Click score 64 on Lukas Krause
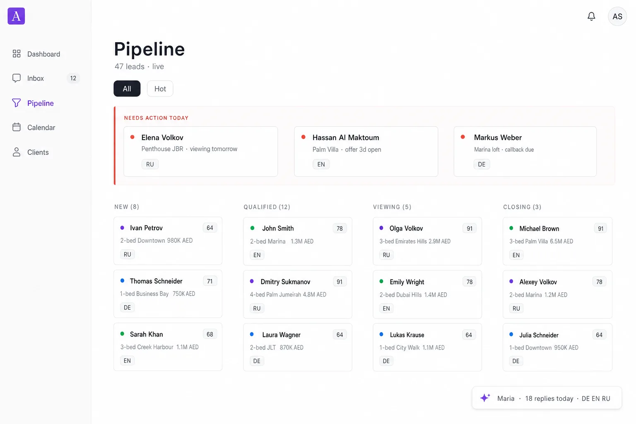Viewport: 636px width, 424px height. (x=469, y=335)
